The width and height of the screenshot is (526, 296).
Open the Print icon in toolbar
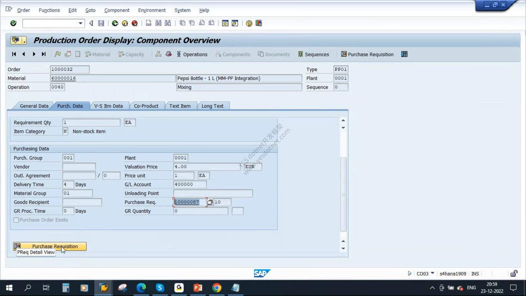148,23
